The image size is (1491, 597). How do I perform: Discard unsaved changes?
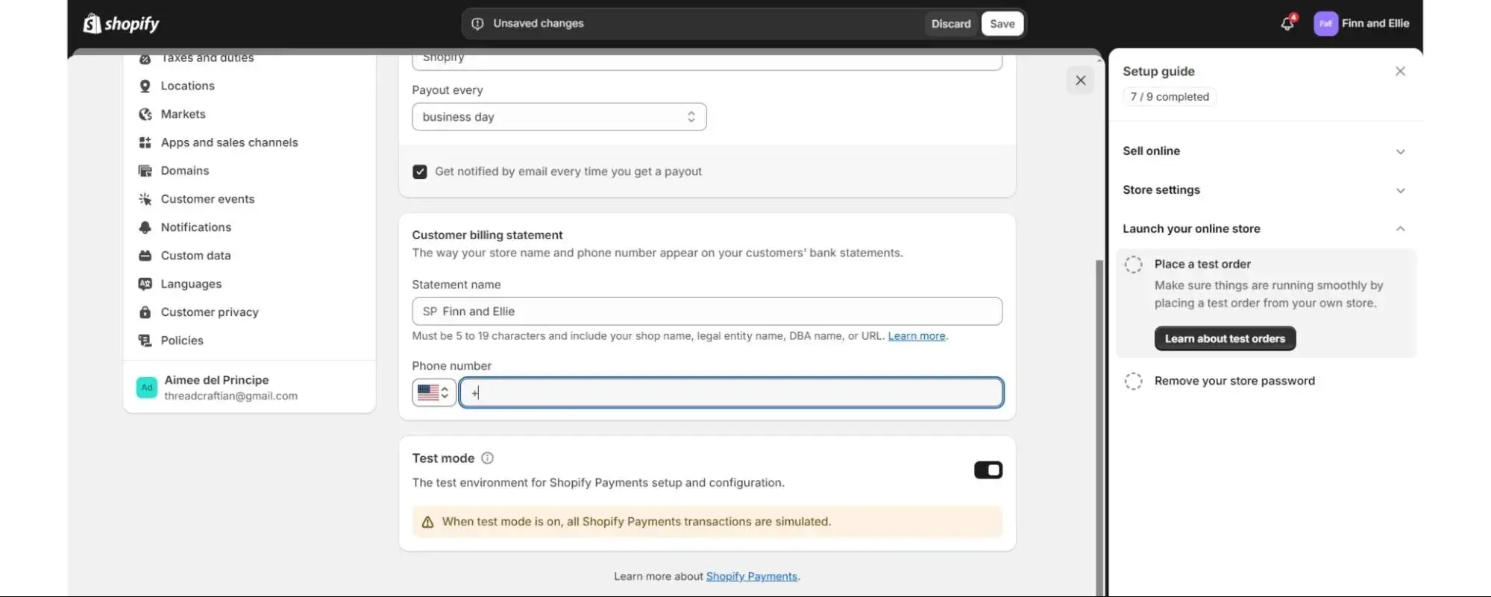pyautogui.click(x=951, y=24)
